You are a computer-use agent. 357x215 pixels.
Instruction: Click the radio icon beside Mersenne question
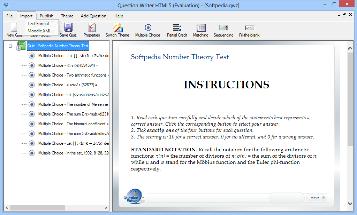coord(32,105)
